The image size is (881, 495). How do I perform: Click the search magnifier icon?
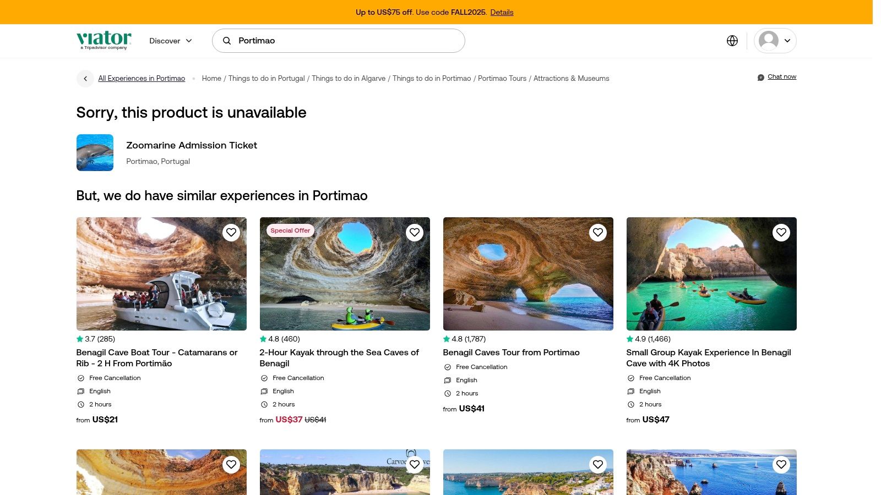tap(226, 41)
